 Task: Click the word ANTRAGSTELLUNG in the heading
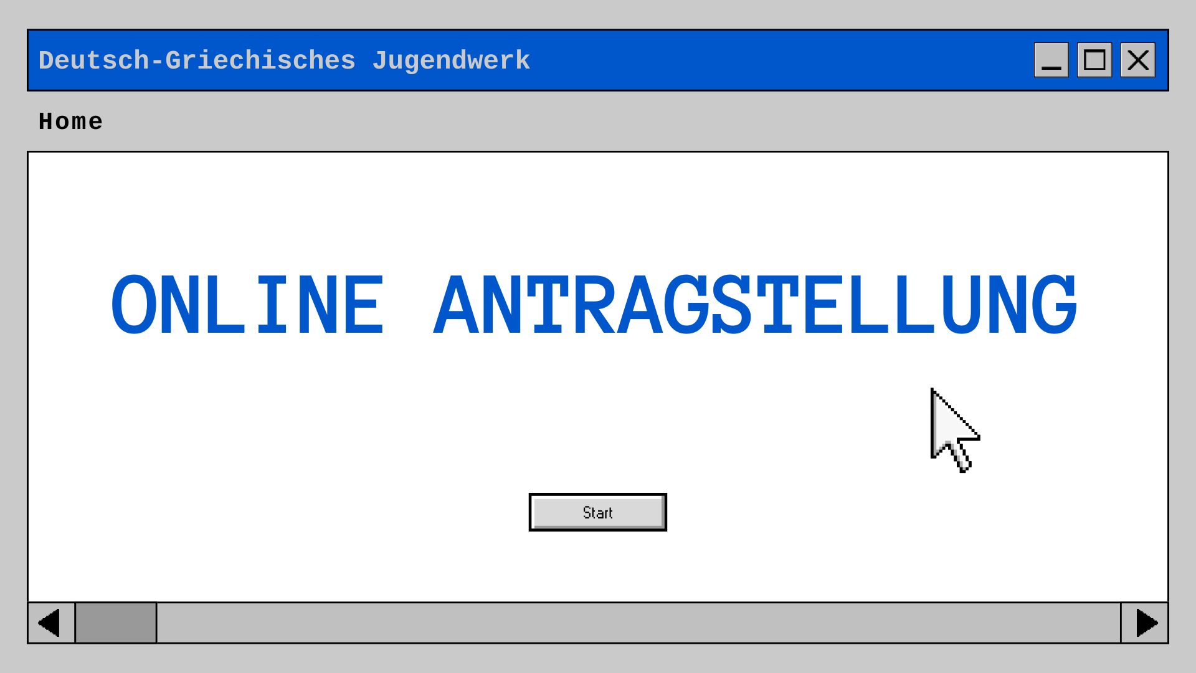pos(755,305)
